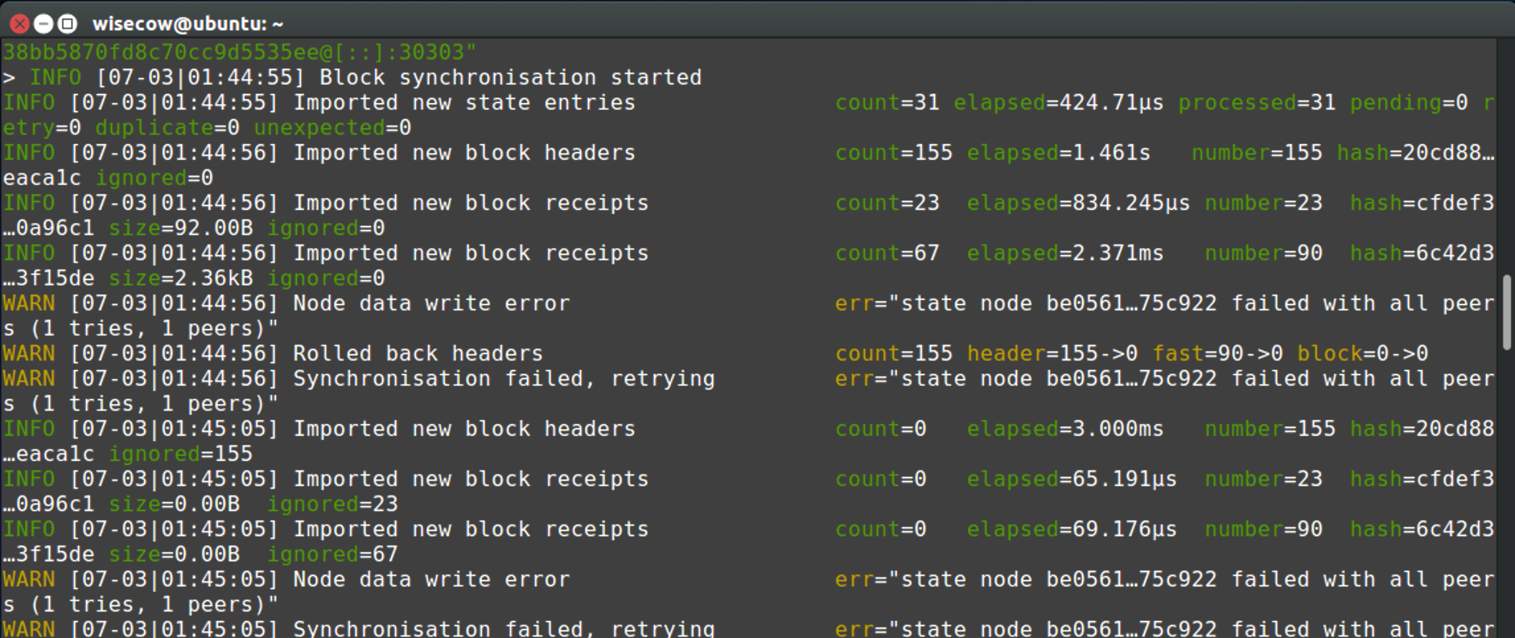Image resolution: width=1515 pixels, height=638 pixels.
Task: Maximize the terminal window
Action: point(67,24)
